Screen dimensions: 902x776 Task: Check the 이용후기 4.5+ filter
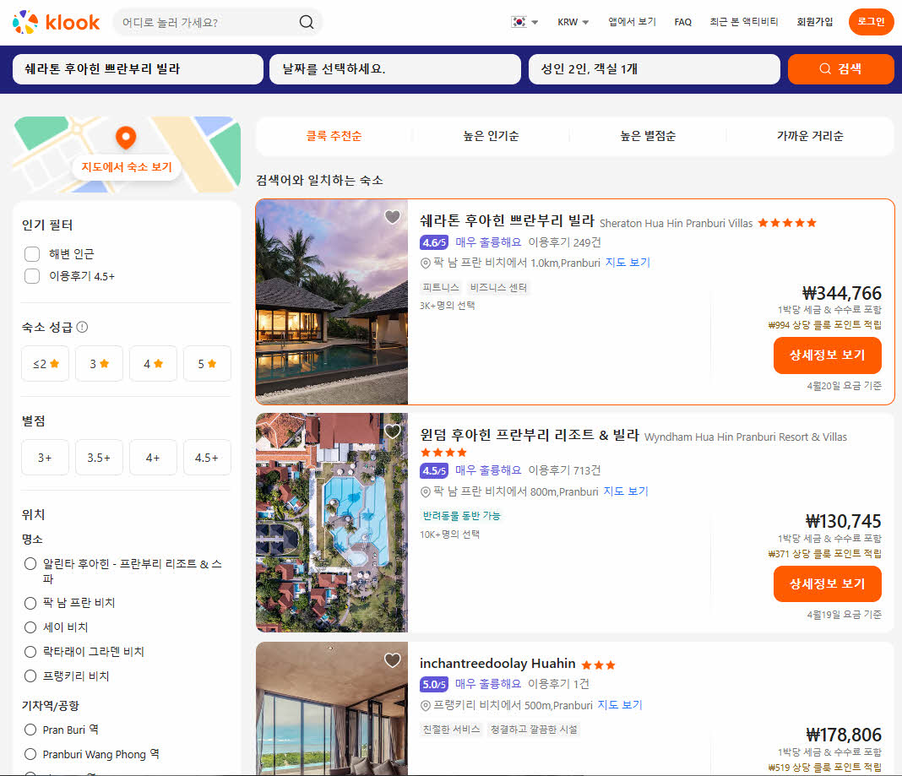[x=32, y=276]
